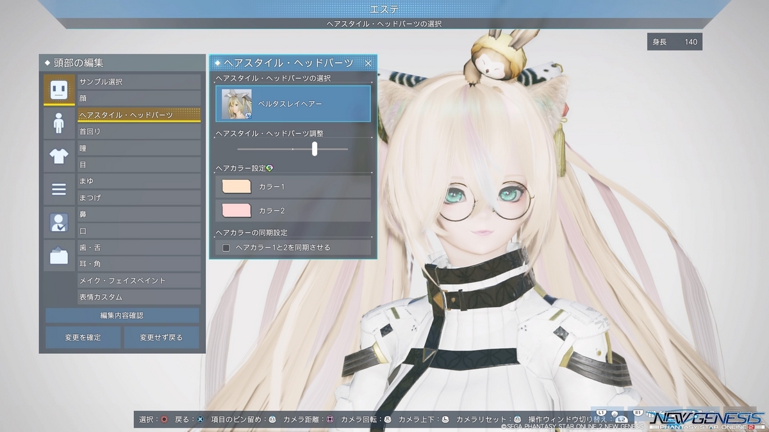This screenshot has height=432, width=769.
Task: Select 瞳 in the head edit list
Action: [x=139, y=148]
